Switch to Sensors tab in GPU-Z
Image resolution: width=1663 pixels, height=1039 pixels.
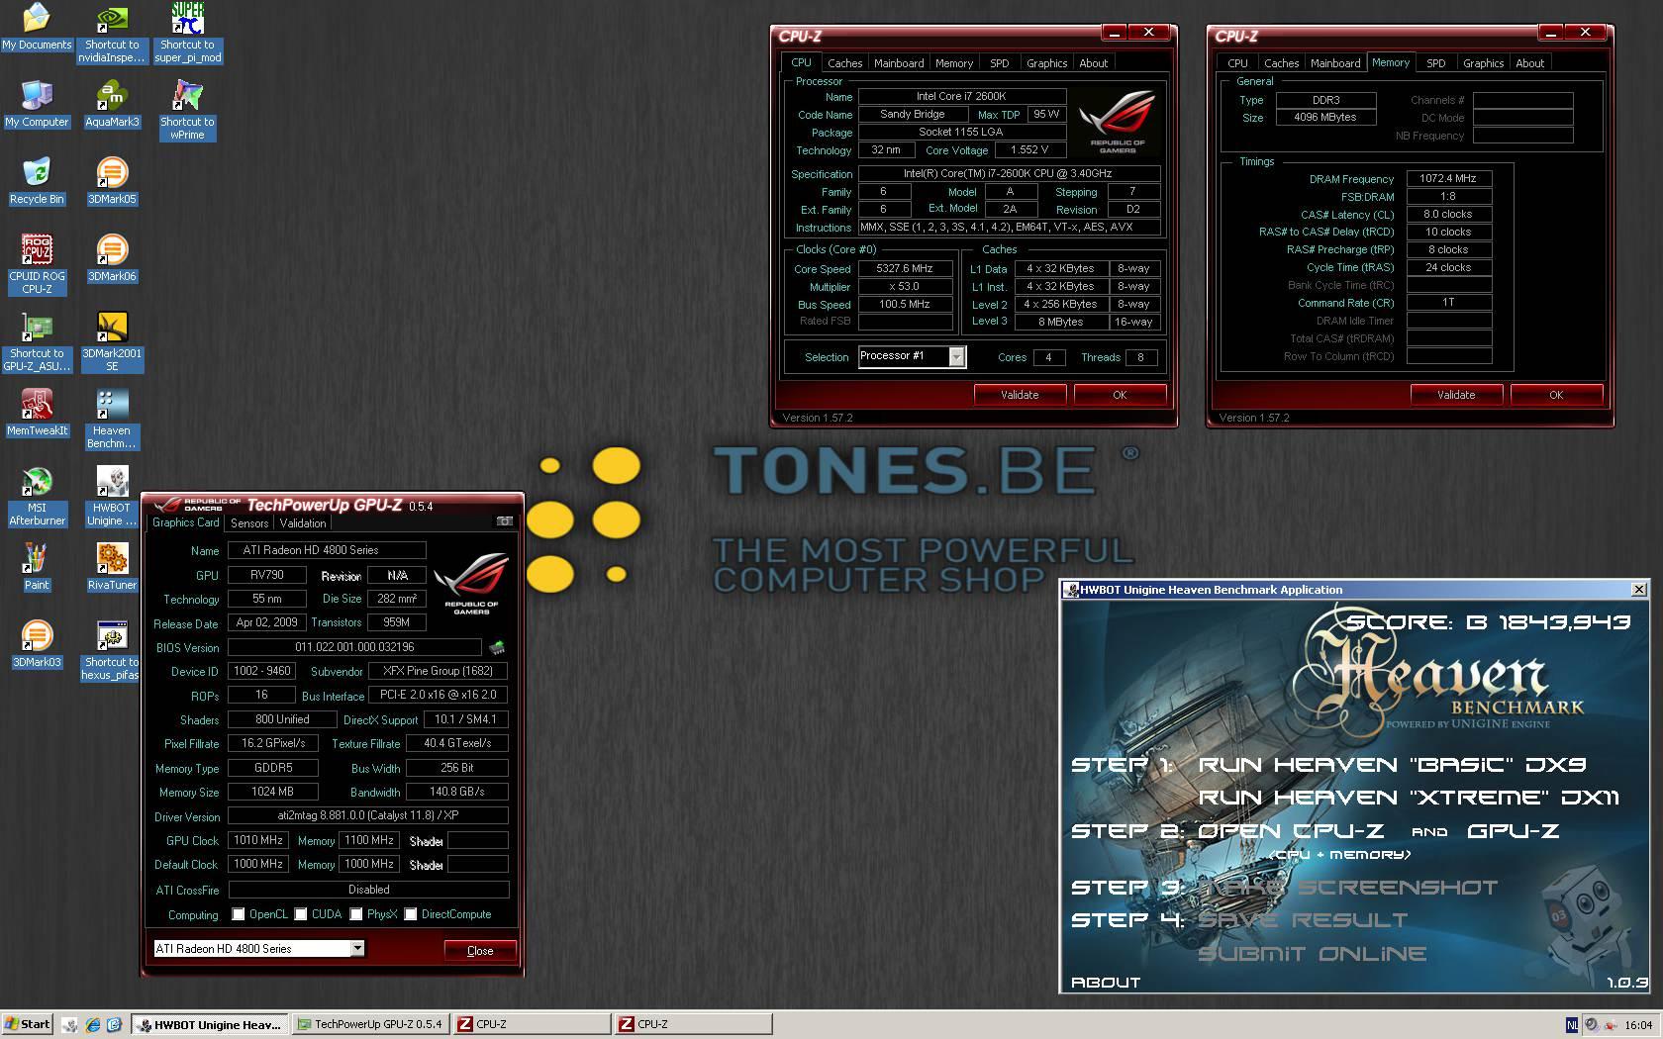(x=249, y=523)
